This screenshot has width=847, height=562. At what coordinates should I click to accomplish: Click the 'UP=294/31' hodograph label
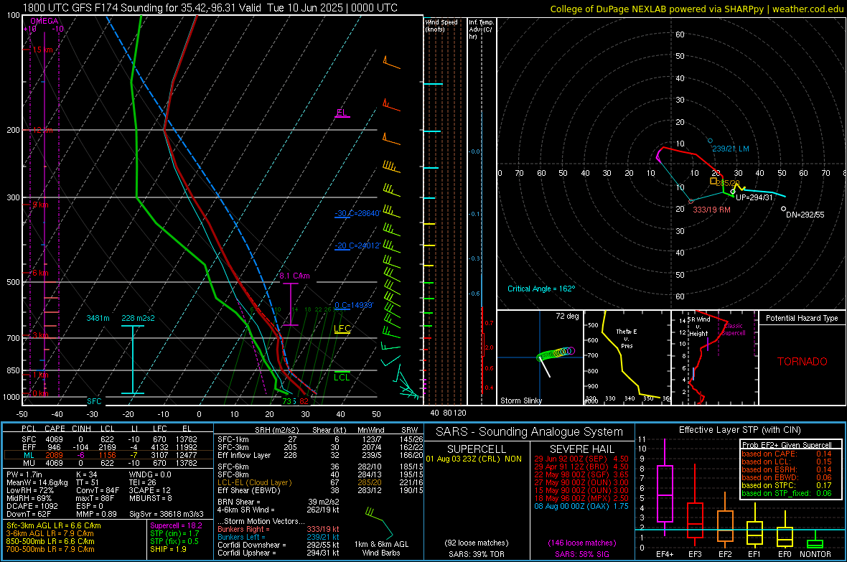pos(754,197)
